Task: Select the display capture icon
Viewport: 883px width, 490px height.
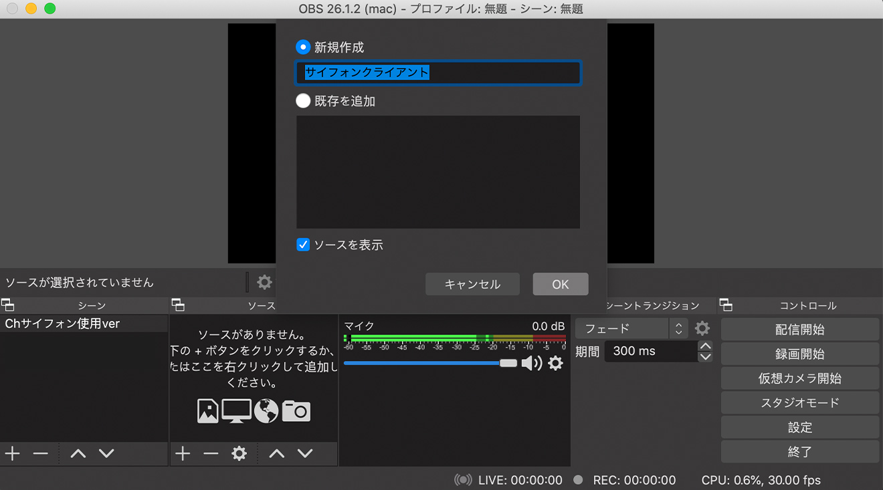Action: [236, 411]
